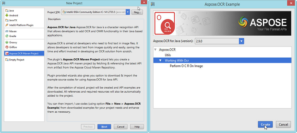Pick the Griffon project type
Screen dimensions: 297x133
click(24, 47)
